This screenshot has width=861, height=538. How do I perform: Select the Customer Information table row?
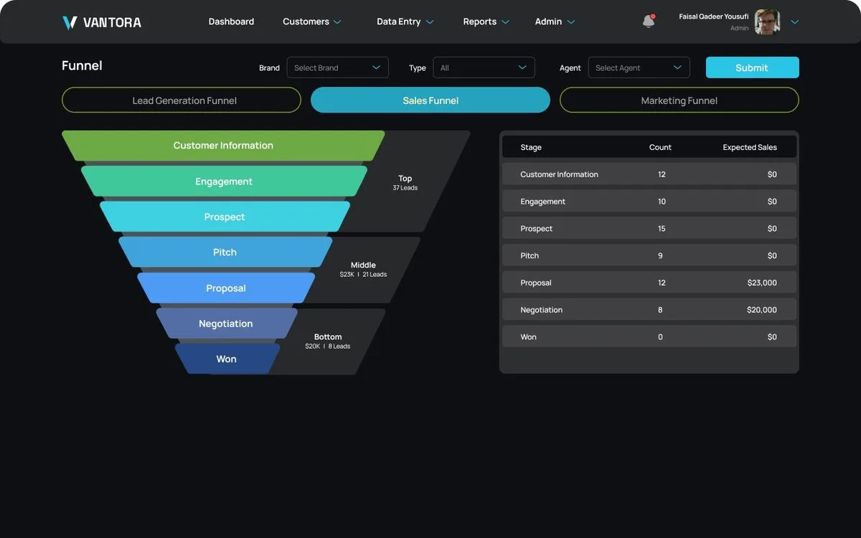point(649,174)
